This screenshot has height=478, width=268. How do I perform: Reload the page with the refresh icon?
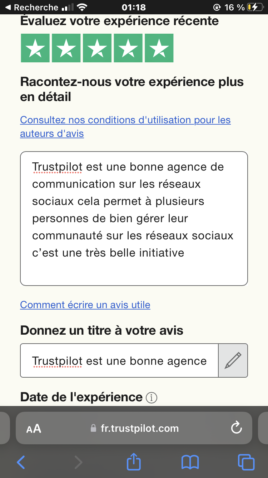[x=237, y=428]
